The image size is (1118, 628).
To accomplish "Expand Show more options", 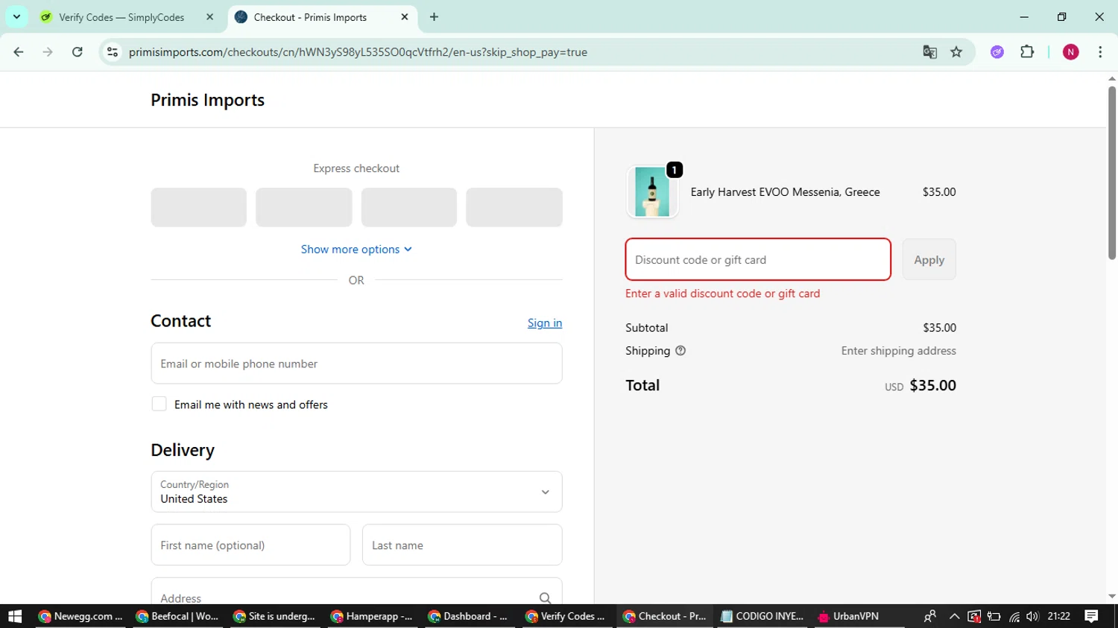I will coord(356,250).
